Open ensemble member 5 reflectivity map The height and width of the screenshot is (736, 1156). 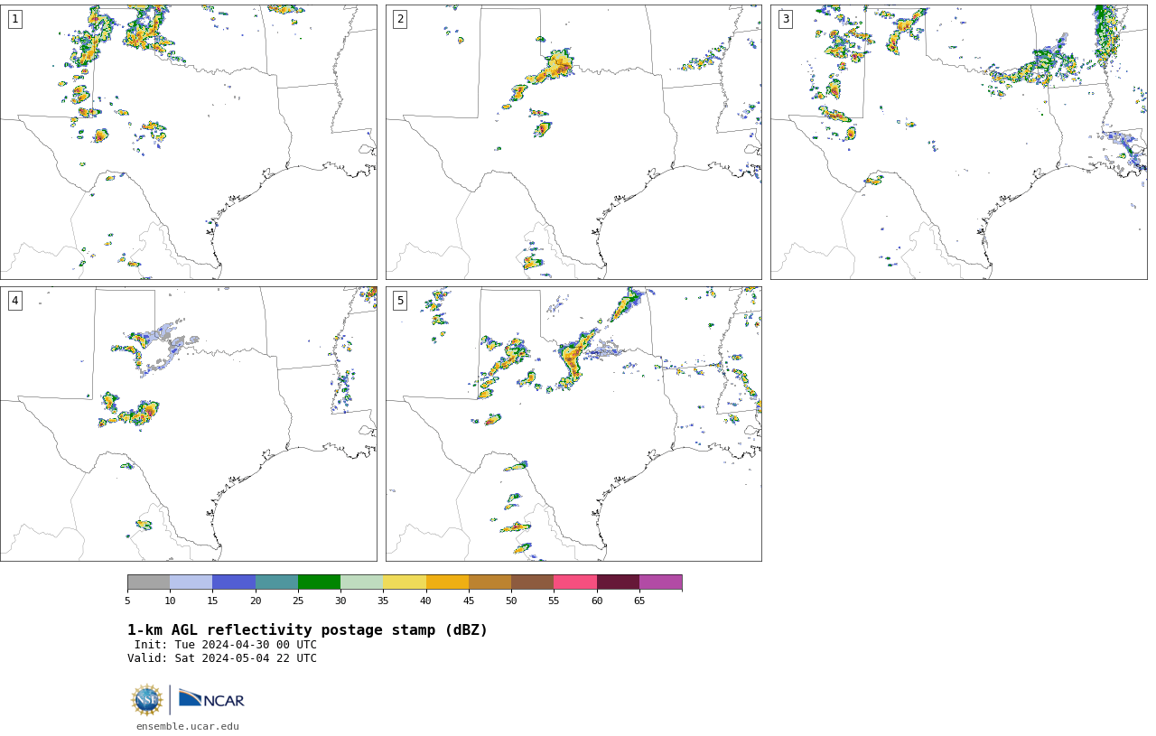pyautogui.click(x=573, y=424)
